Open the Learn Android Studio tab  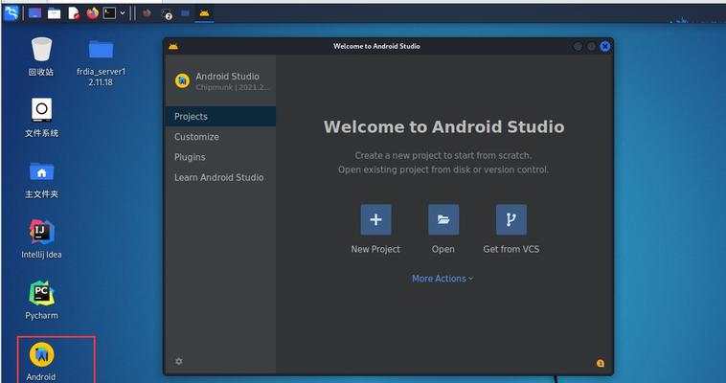coord(220,177)
